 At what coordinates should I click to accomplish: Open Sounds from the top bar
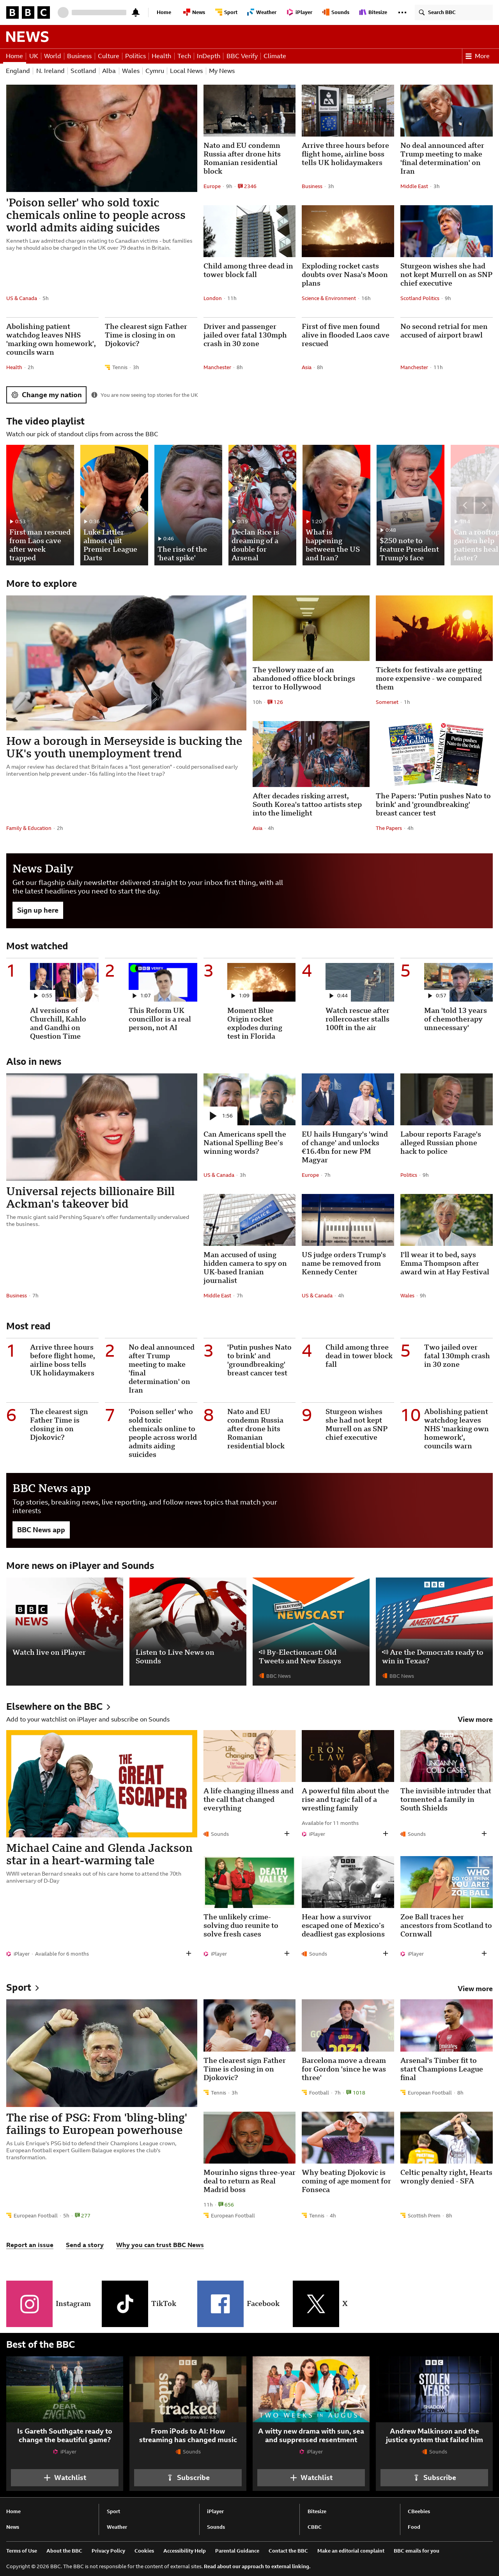point(337,12)
